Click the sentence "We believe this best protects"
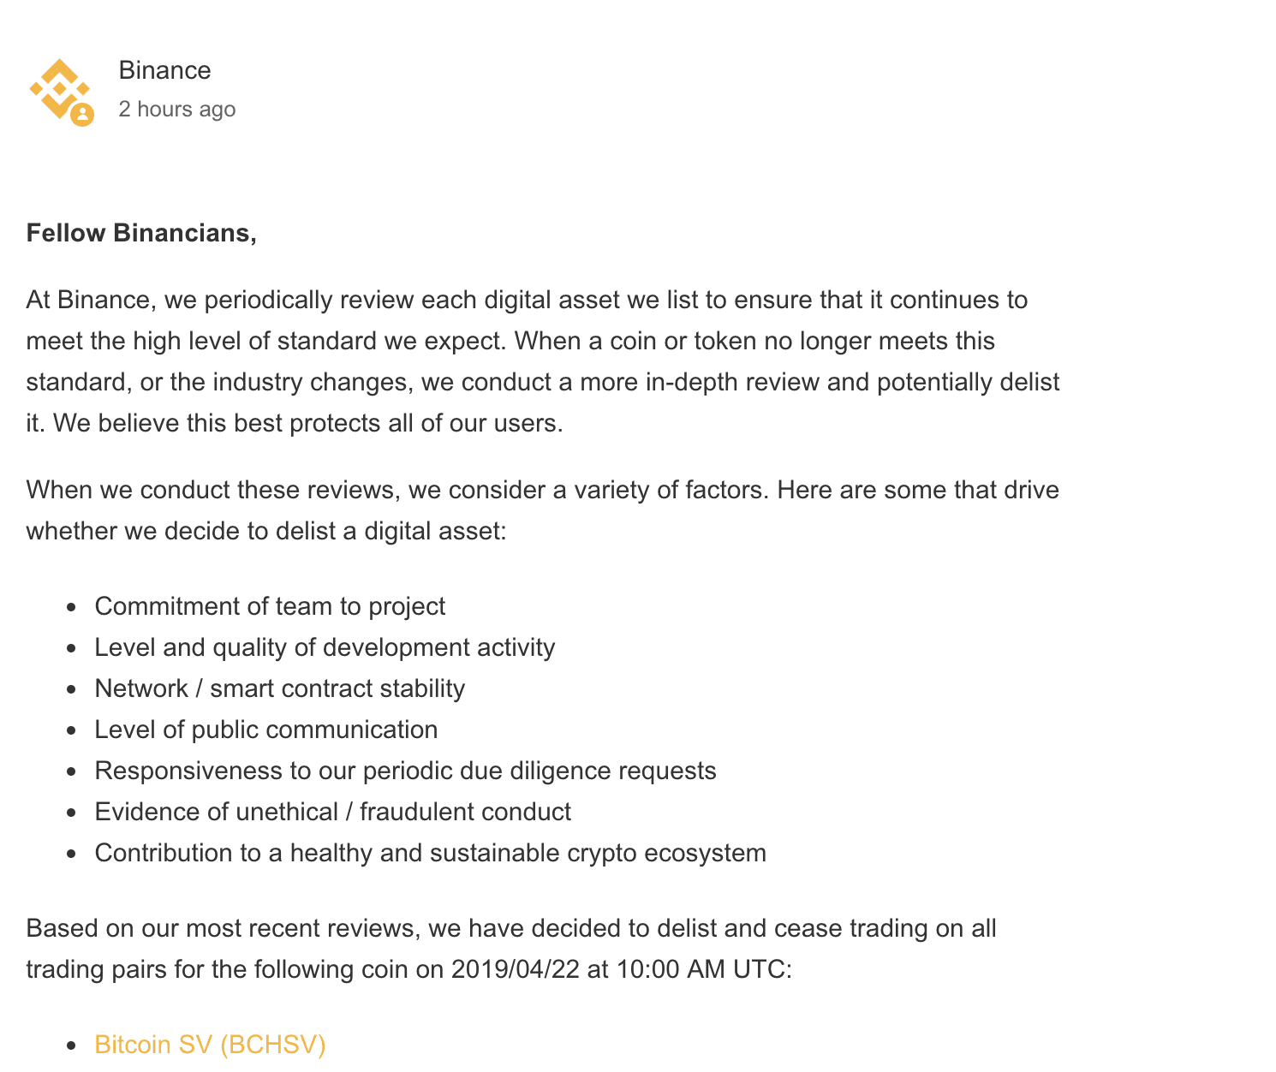The image size is (1276, 1072). click(308, 423)
